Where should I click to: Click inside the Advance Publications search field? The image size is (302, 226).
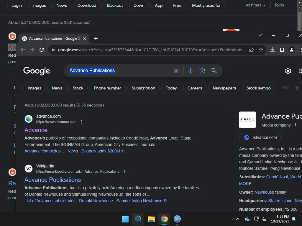[x=119, y=71]
